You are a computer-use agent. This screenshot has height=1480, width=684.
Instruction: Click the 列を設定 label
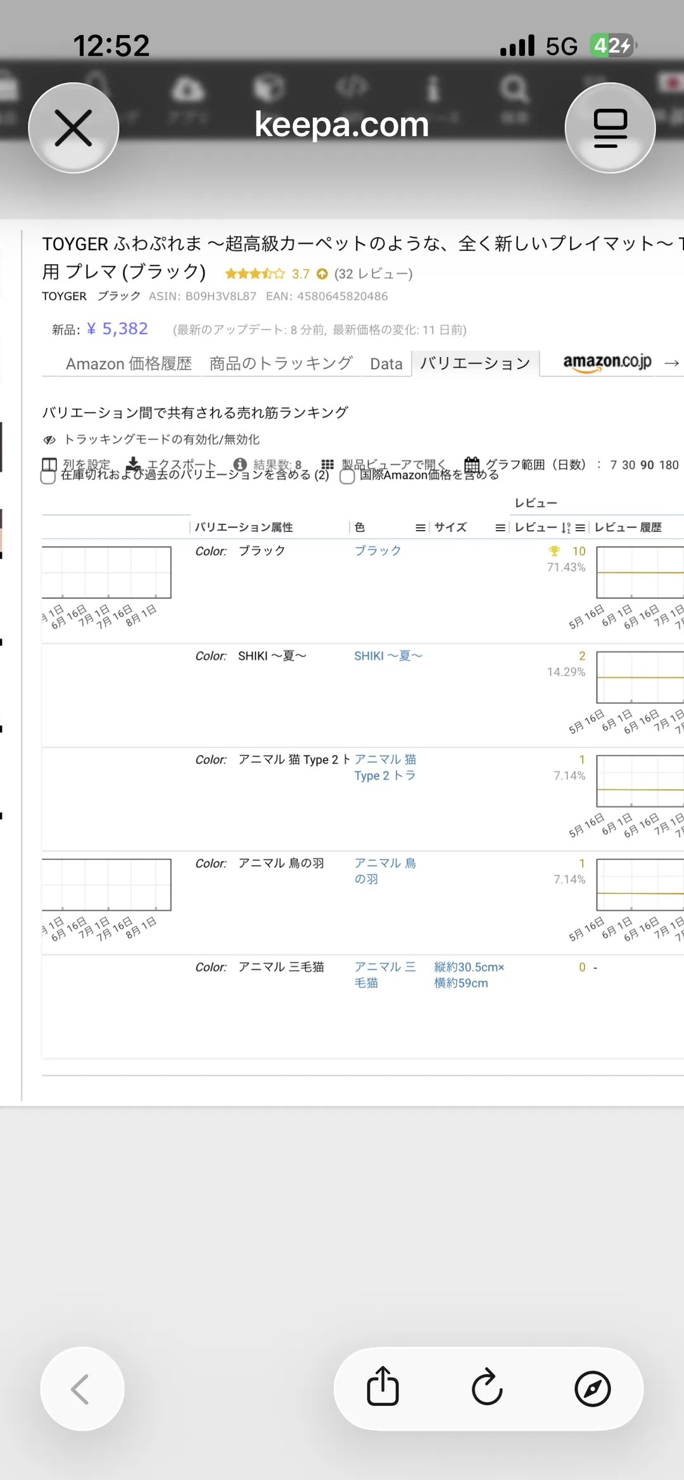pyautogui.click(x=86, y=465)
